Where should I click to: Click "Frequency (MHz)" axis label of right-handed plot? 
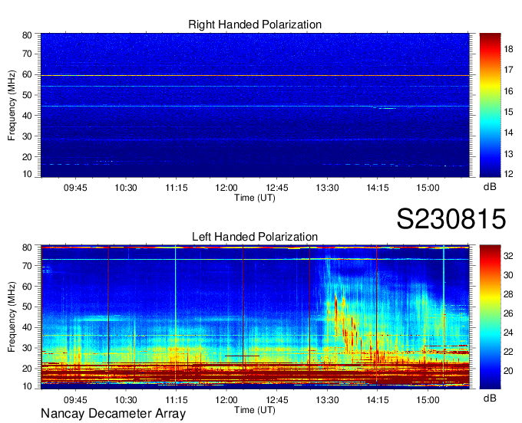(12, 105)
